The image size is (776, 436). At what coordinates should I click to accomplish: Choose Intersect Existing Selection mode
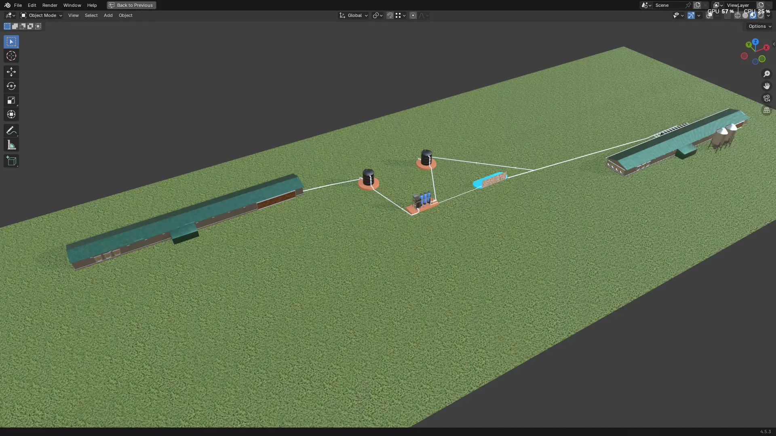(x=38, y=26)
